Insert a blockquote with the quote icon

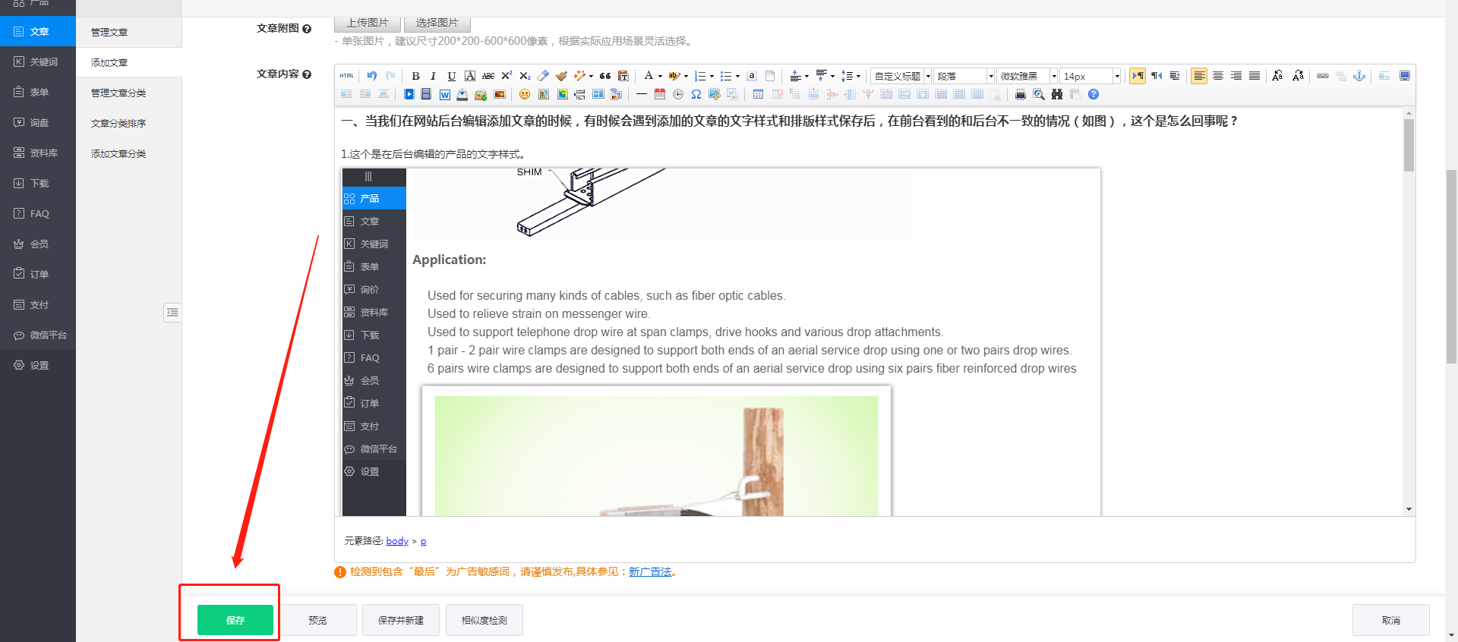pyautogui.click(x=605, y=76)
